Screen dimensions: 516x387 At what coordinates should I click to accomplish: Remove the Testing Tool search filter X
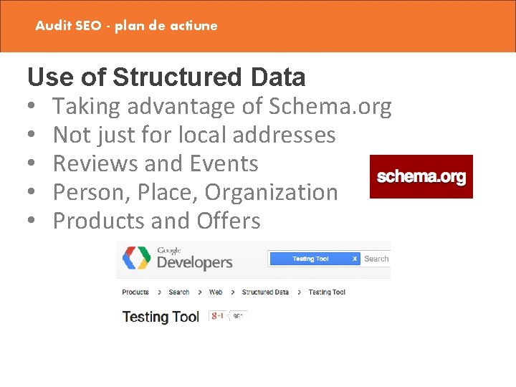pyautogui.click(x=355, y=259)
